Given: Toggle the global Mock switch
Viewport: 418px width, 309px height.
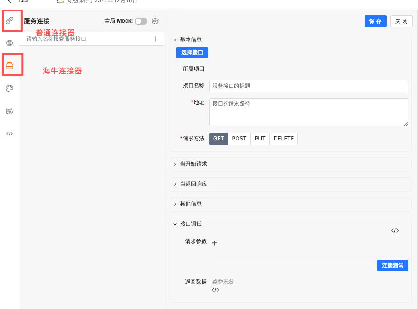Looking at the screenshot, I should pyautogui.click(x=141, y=21).
